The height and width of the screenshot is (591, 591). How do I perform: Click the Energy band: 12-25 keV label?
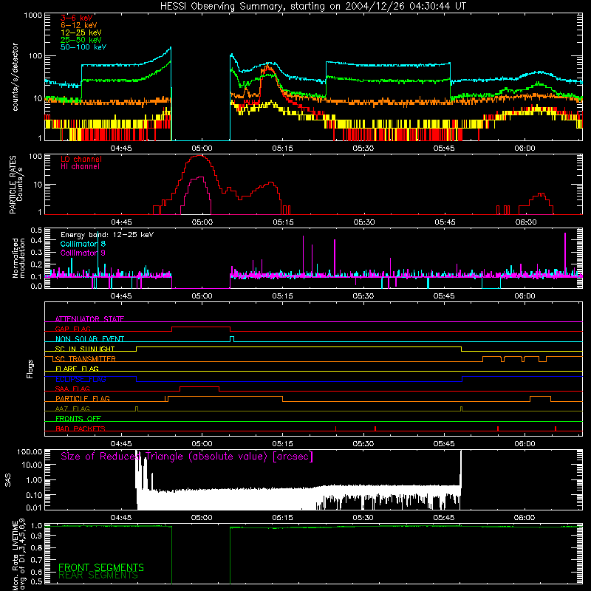(107, 235)
